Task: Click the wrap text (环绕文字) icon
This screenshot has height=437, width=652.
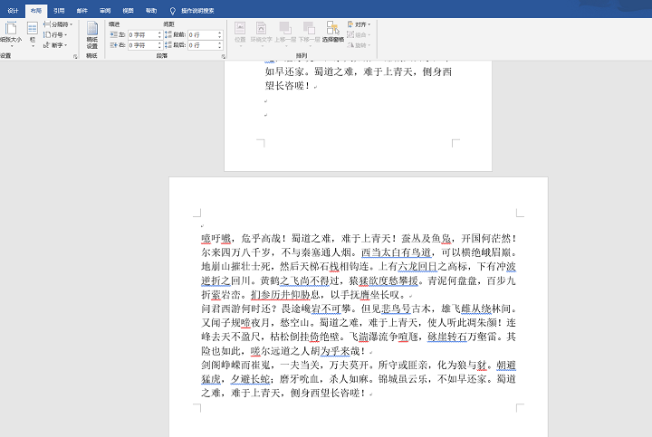Action: 261,32
